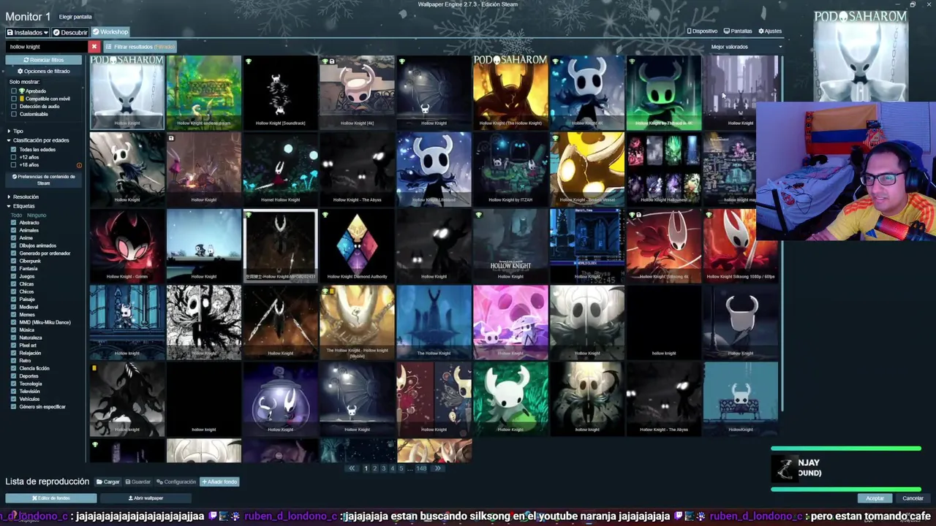The image size is (936, 526).
Task: Click the Reiniciar filtros refresh button
Action: [x=44, y=60]
